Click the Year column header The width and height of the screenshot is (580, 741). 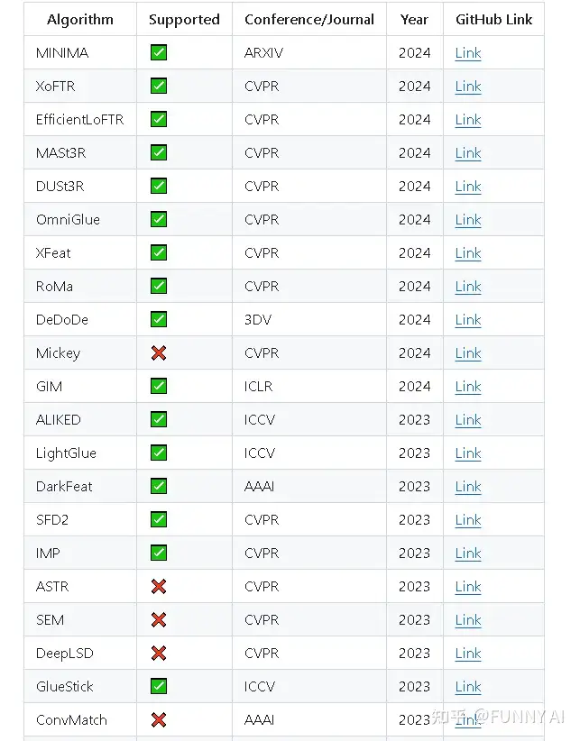point(415,19)
